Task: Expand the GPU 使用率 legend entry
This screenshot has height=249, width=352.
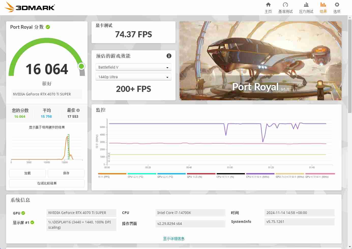Action: point(225,175)
